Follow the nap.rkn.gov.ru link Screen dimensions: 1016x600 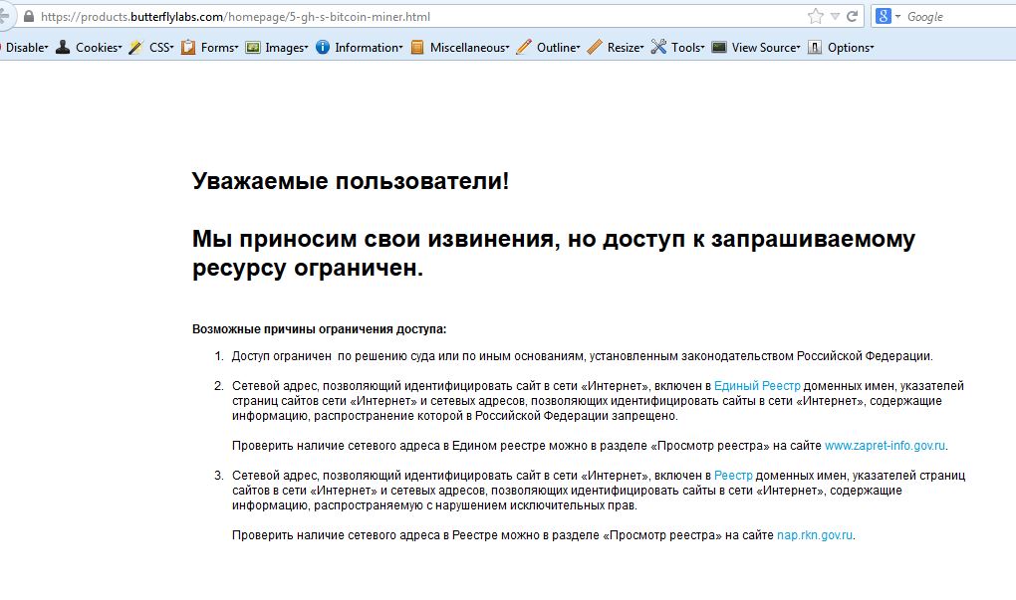coord(815,535)
